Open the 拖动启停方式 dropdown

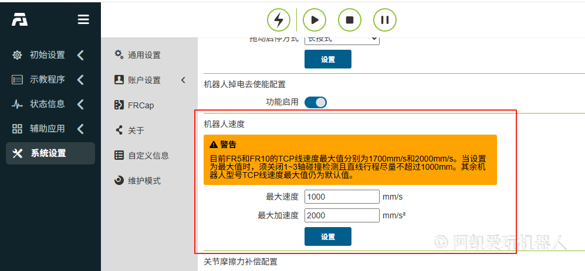[x=341, y=39]
